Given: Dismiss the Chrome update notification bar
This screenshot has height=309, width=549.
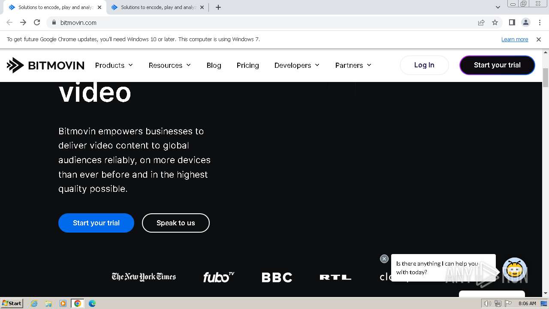Looking at the screenshot, I should (539, 39).
